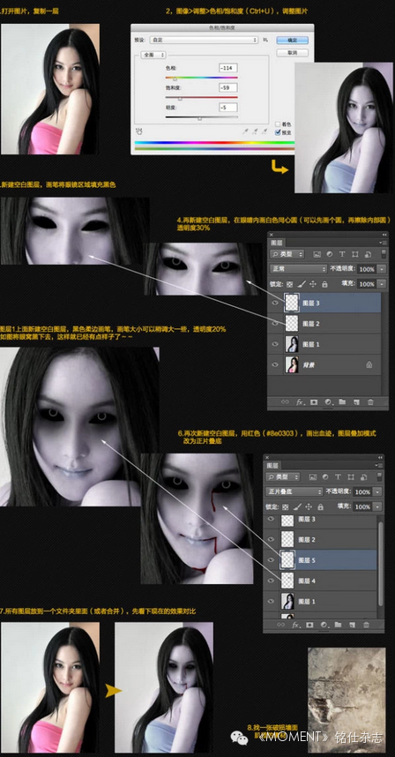Click fx layer style icon in 正片叠底 panel
395x757 pixels.
(x=295, y=625)
